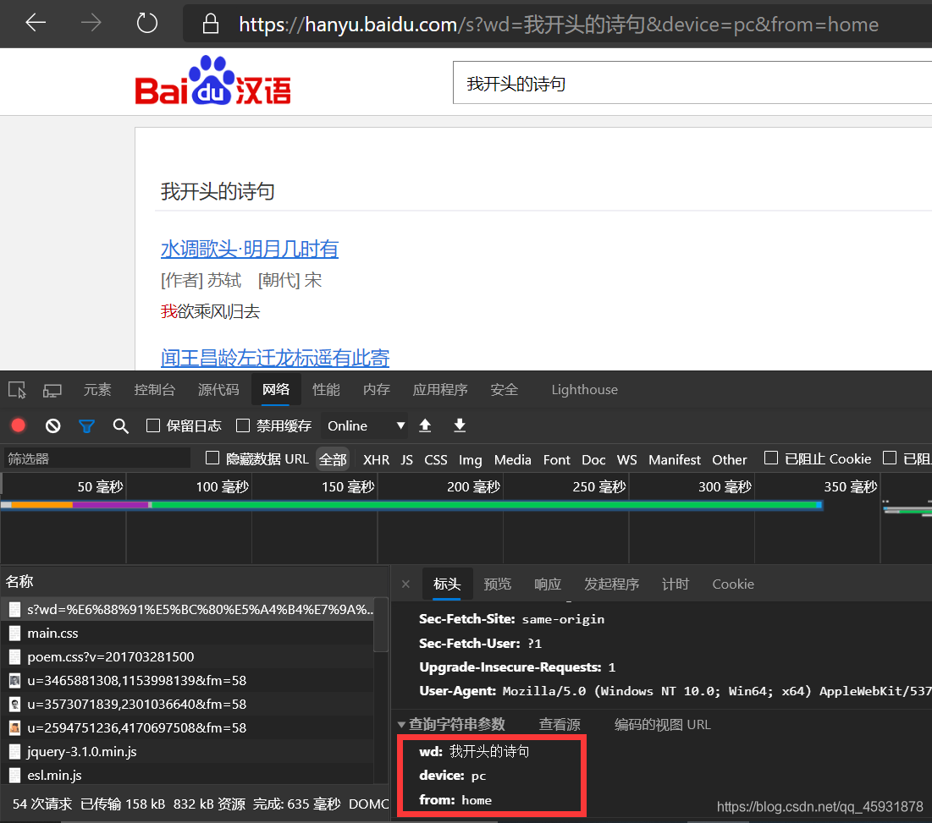Click the 筛选器 filter input field

97,458
